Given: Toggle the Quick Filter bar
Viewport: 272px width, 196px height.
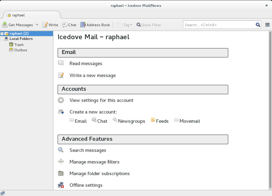Looking at the screenshot, I should click(149, 25).
